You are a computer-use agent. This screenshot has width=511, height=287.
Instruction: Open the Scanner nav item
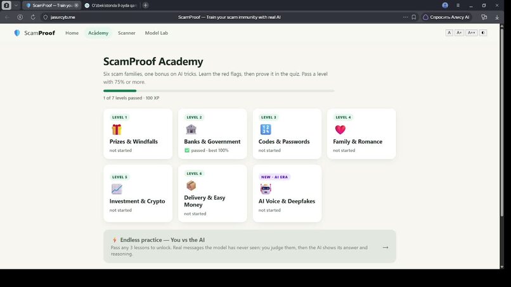[126, 33]
